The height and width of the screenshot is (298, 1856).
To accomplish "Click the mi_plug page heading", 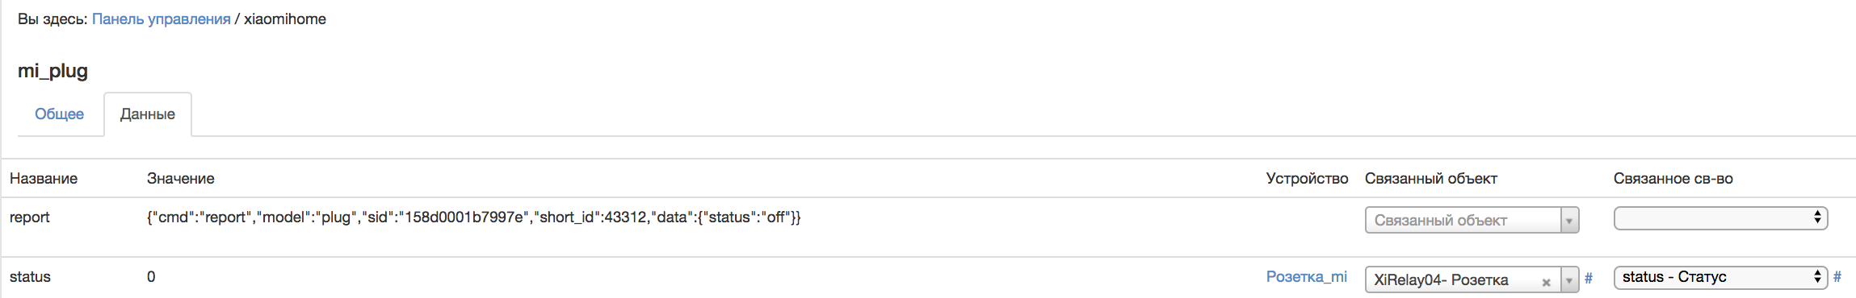I will (x=53, y=71).
